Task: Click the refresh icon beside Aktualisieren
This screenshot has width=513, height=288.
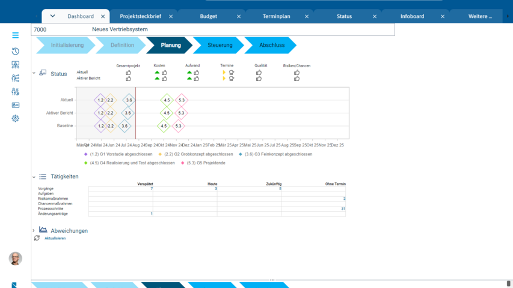Action: (x=37, y=238)
